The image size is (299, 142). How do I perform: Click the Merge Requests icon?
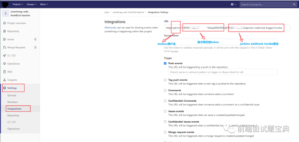(5, 48)
